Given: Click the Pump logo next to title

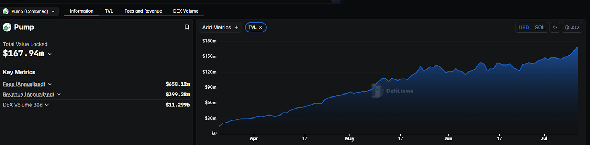Looking at the screenshot, I should click(x=7, y=27).
